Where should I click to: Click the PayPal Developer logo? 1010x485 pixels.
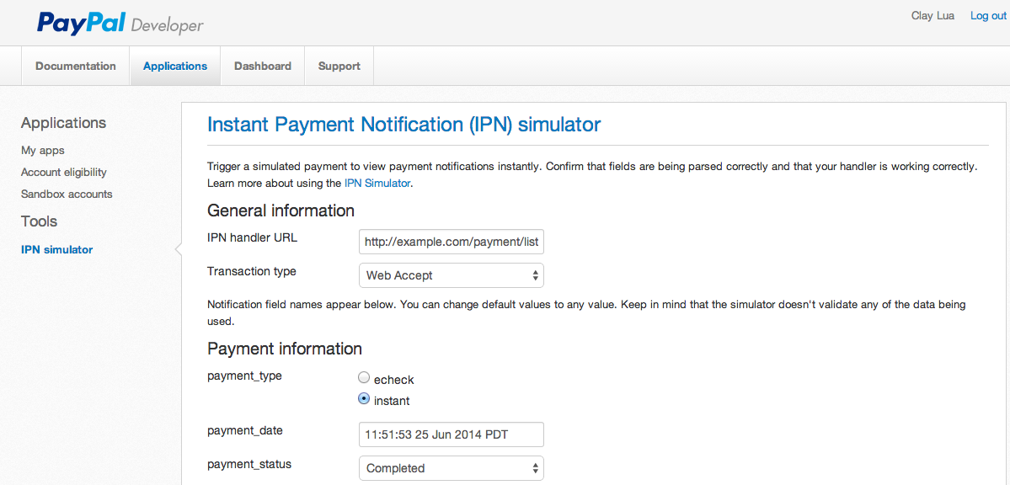120,24
